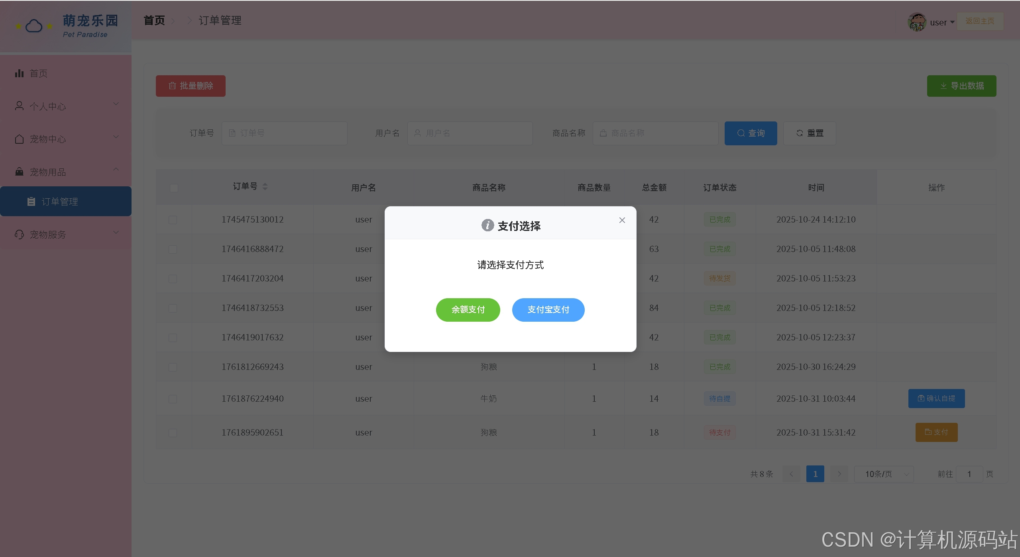This screenshot has width=1020, height=557.
Task: Click the 订单号 search input field
Action: tap(284, 133)
